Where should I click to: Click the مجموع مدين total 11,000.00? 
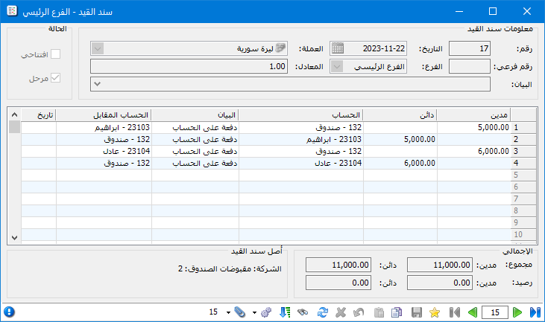tap(440, 265)
